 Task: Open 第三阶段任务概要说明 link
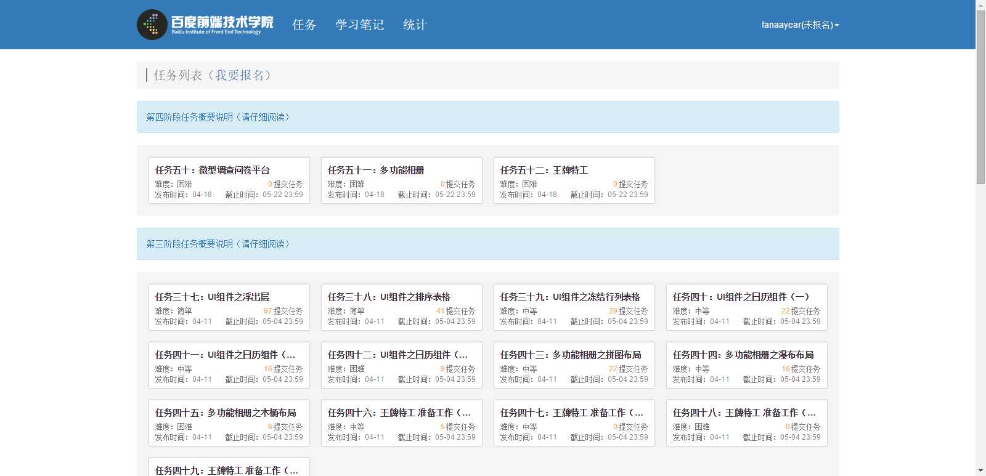coord(218,244)
